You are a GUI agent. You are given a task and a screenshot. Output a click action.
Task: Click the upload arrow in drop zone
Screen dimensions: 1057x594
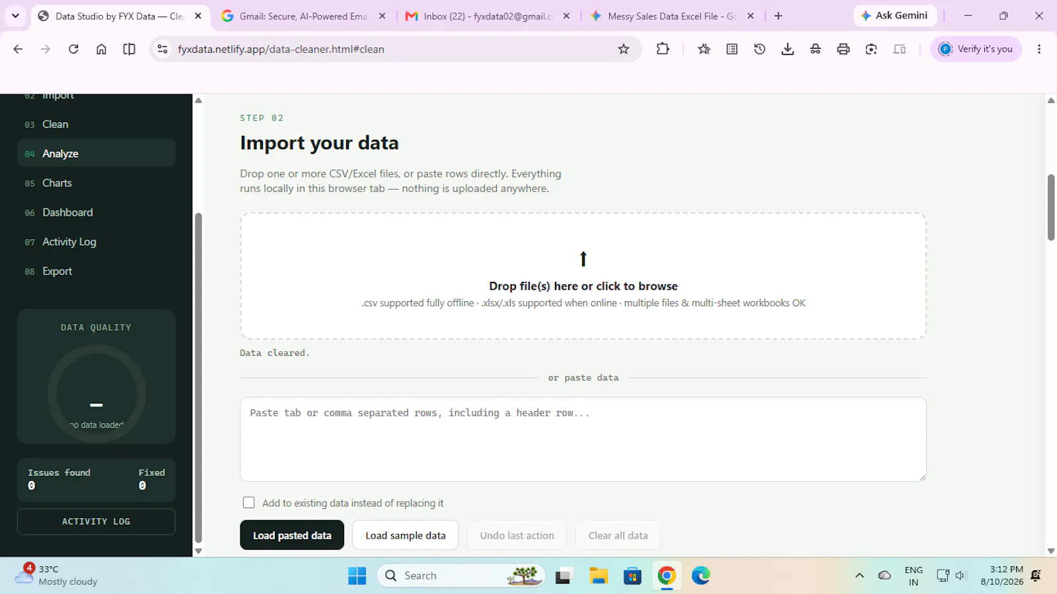tap(583, 259)
